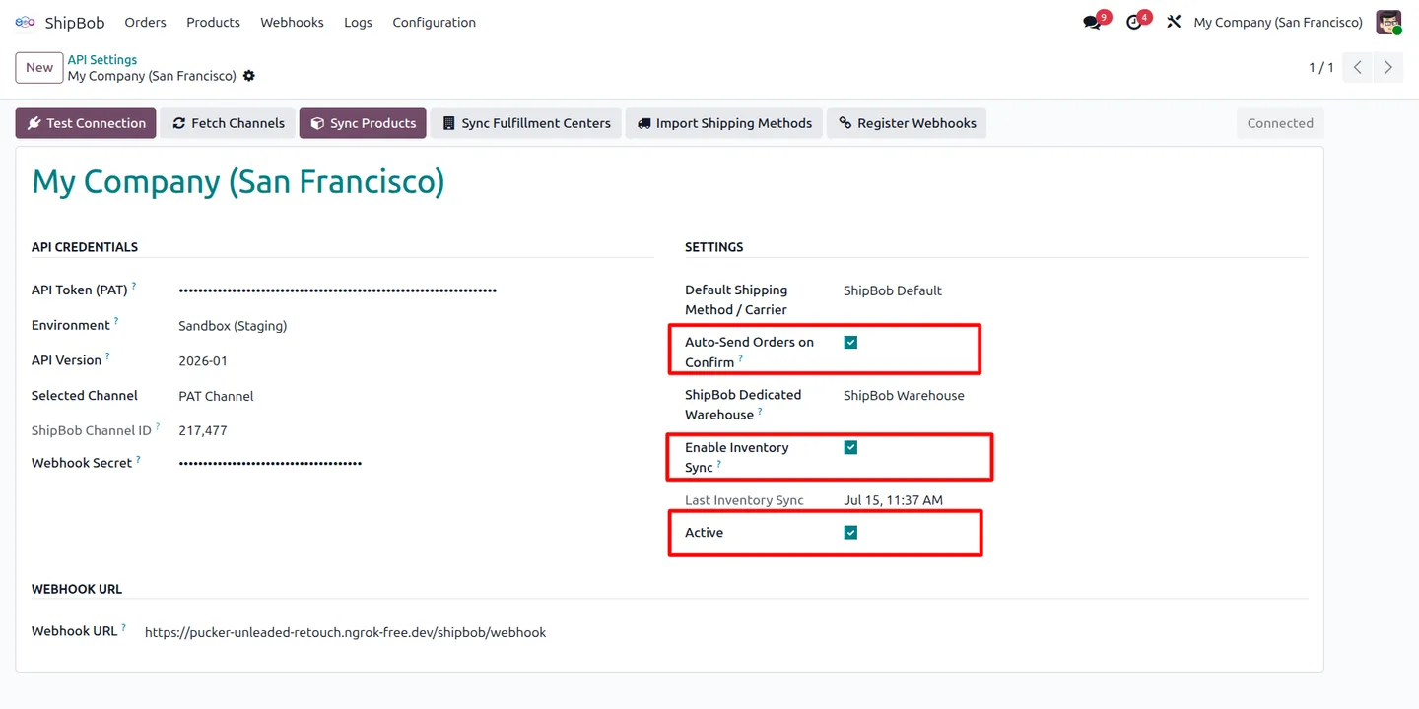Click the ShipBob Channel ID value 217,477

[203, 430]
